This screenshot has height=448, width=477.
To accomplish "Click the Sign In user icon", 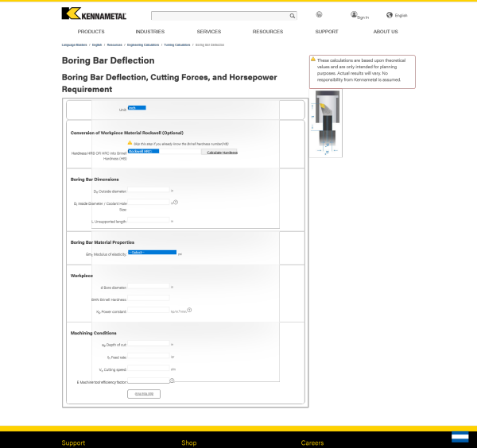I will (354, 14).
